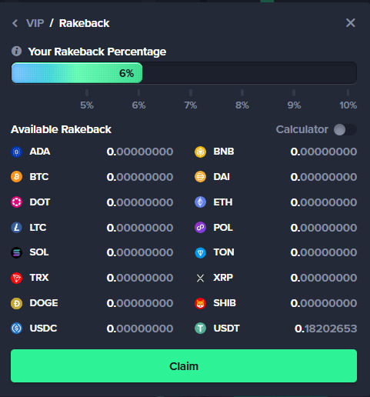This screenshot has width=370, height=397.
Task: Click the TON coin icon
Action: point(200,252)
